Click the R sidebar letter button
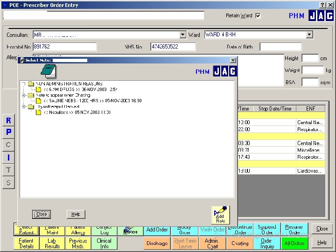Image resolution: width=336 pixels, height=252 pixels. pyautogui.click(x=8, y=120)
